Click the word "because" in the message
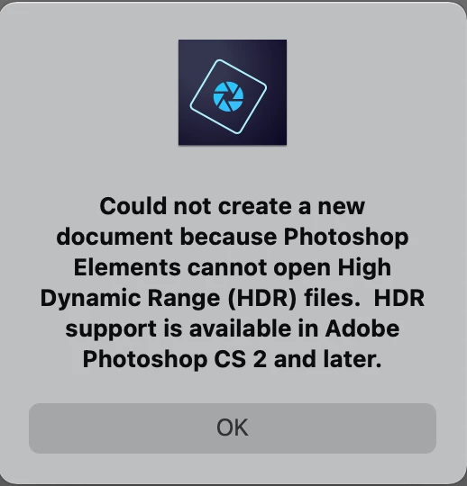 point(228,237)
